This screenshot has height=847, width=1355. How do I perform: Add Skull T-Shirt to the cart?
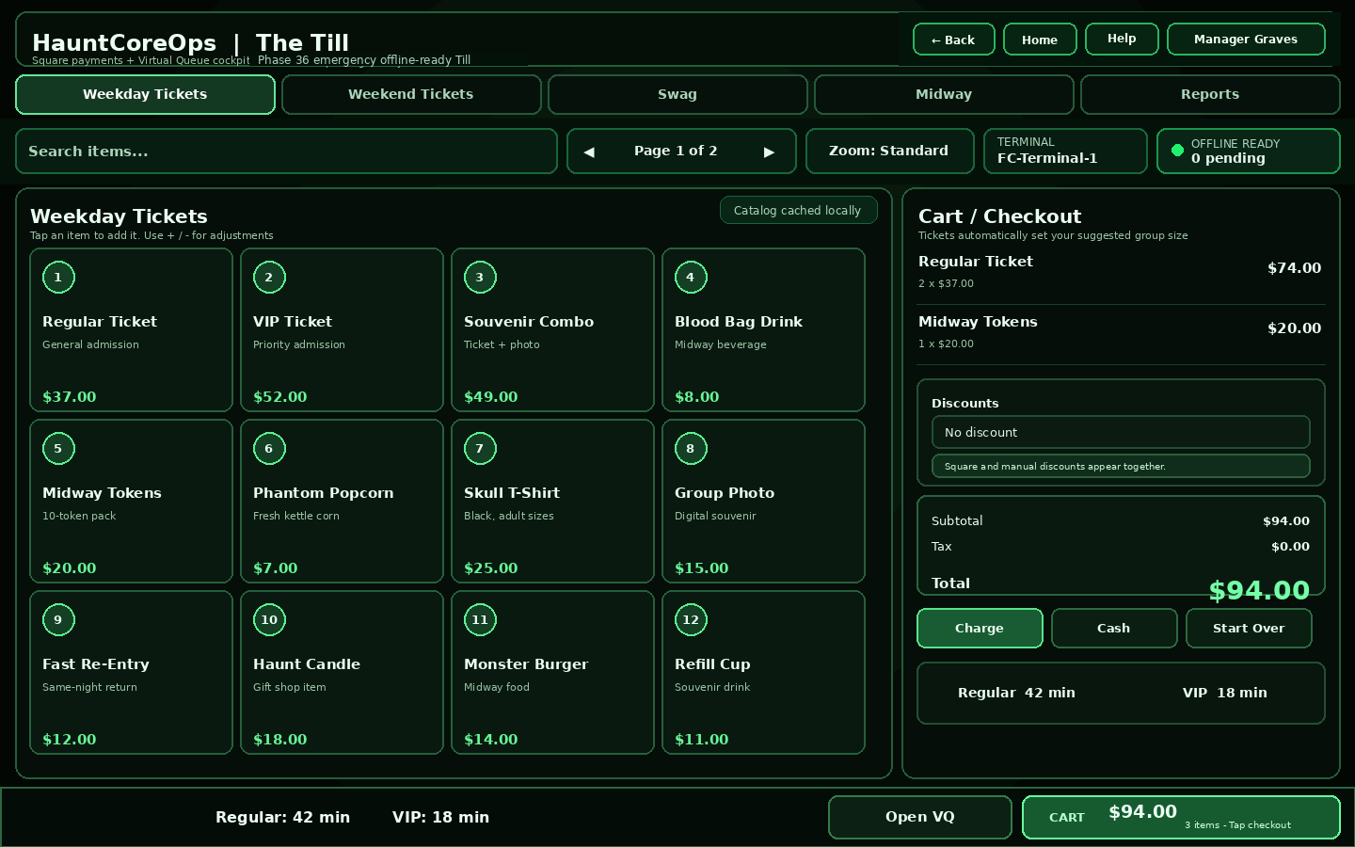coord(553,501)
